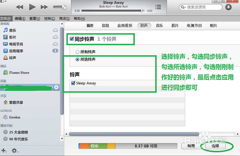Open the 文件 menu
The width and height of the screenshot is (240, 156).
5,18
